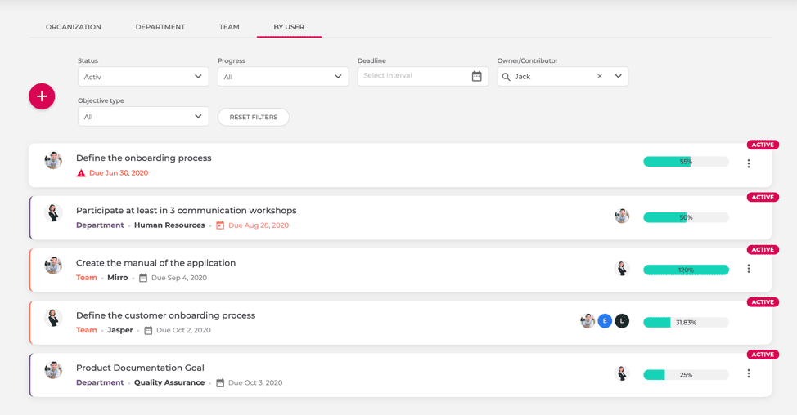Open Participate at least in 3 communication workshops
This screenshot has height=415, width=797.
tap(187, 211)
